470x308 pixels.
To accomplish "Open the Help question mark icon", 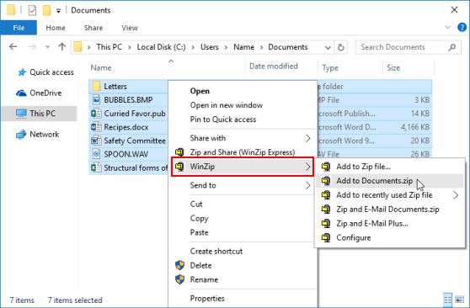I will (462, 28).
